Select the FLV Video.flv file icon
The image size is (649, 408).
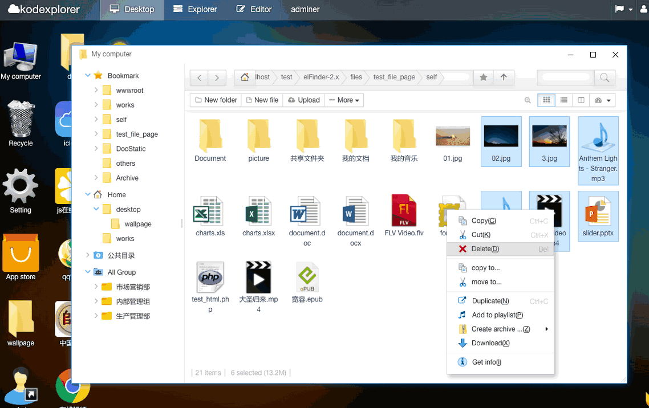click(x=404, y=211)
